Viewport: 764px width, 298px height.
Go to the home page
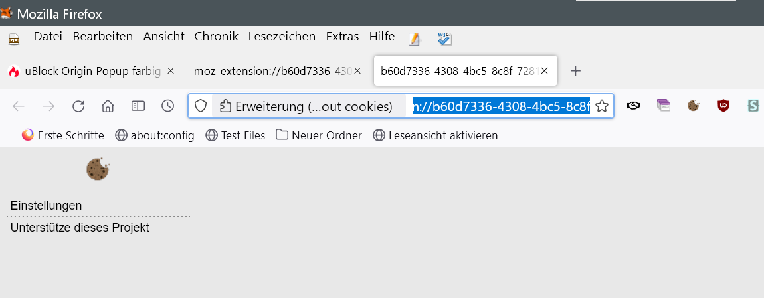pos(108,106)
